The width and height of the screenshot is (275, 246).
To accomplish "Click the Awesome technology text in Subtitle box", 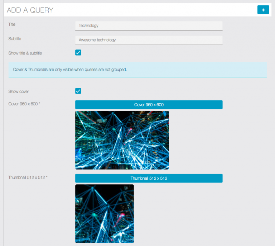I will tap(97, 40).
